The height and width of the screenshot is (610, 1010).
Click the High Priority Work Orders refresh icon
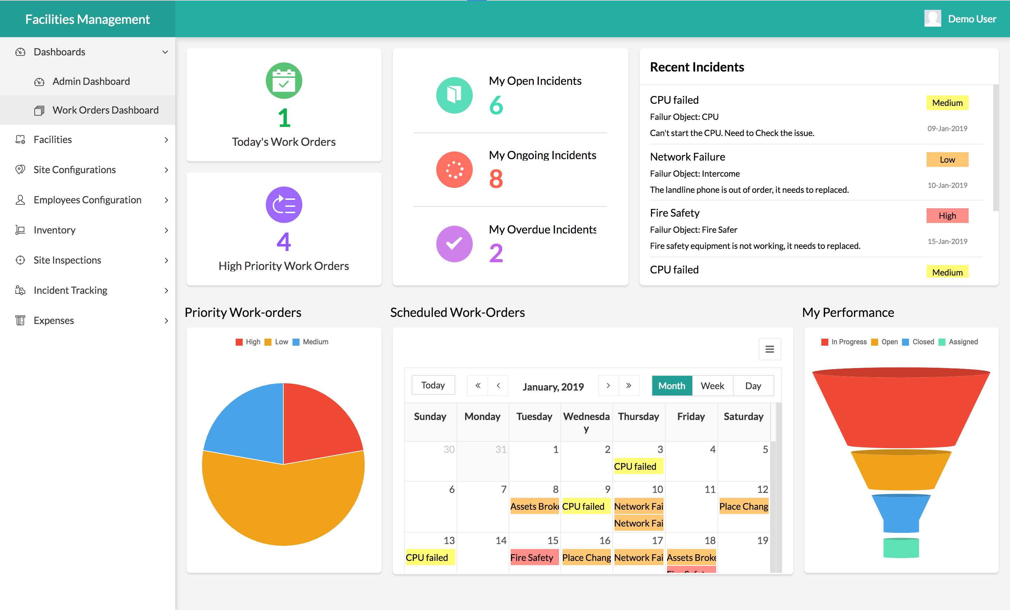coord(284,203)
